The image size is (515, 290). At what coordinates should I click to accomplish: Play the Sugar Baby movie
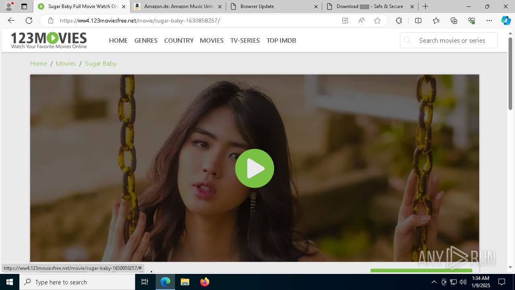[x=255, y=168]
